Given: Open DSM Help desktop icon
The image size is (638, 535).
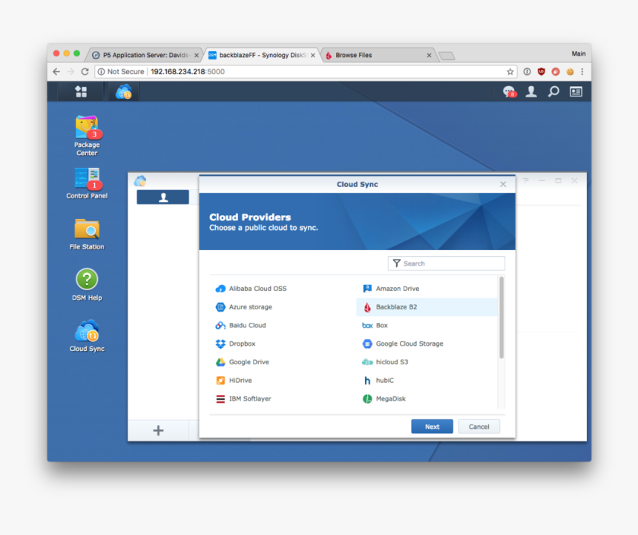Looking at the screenshot, I should coord(87,285).
